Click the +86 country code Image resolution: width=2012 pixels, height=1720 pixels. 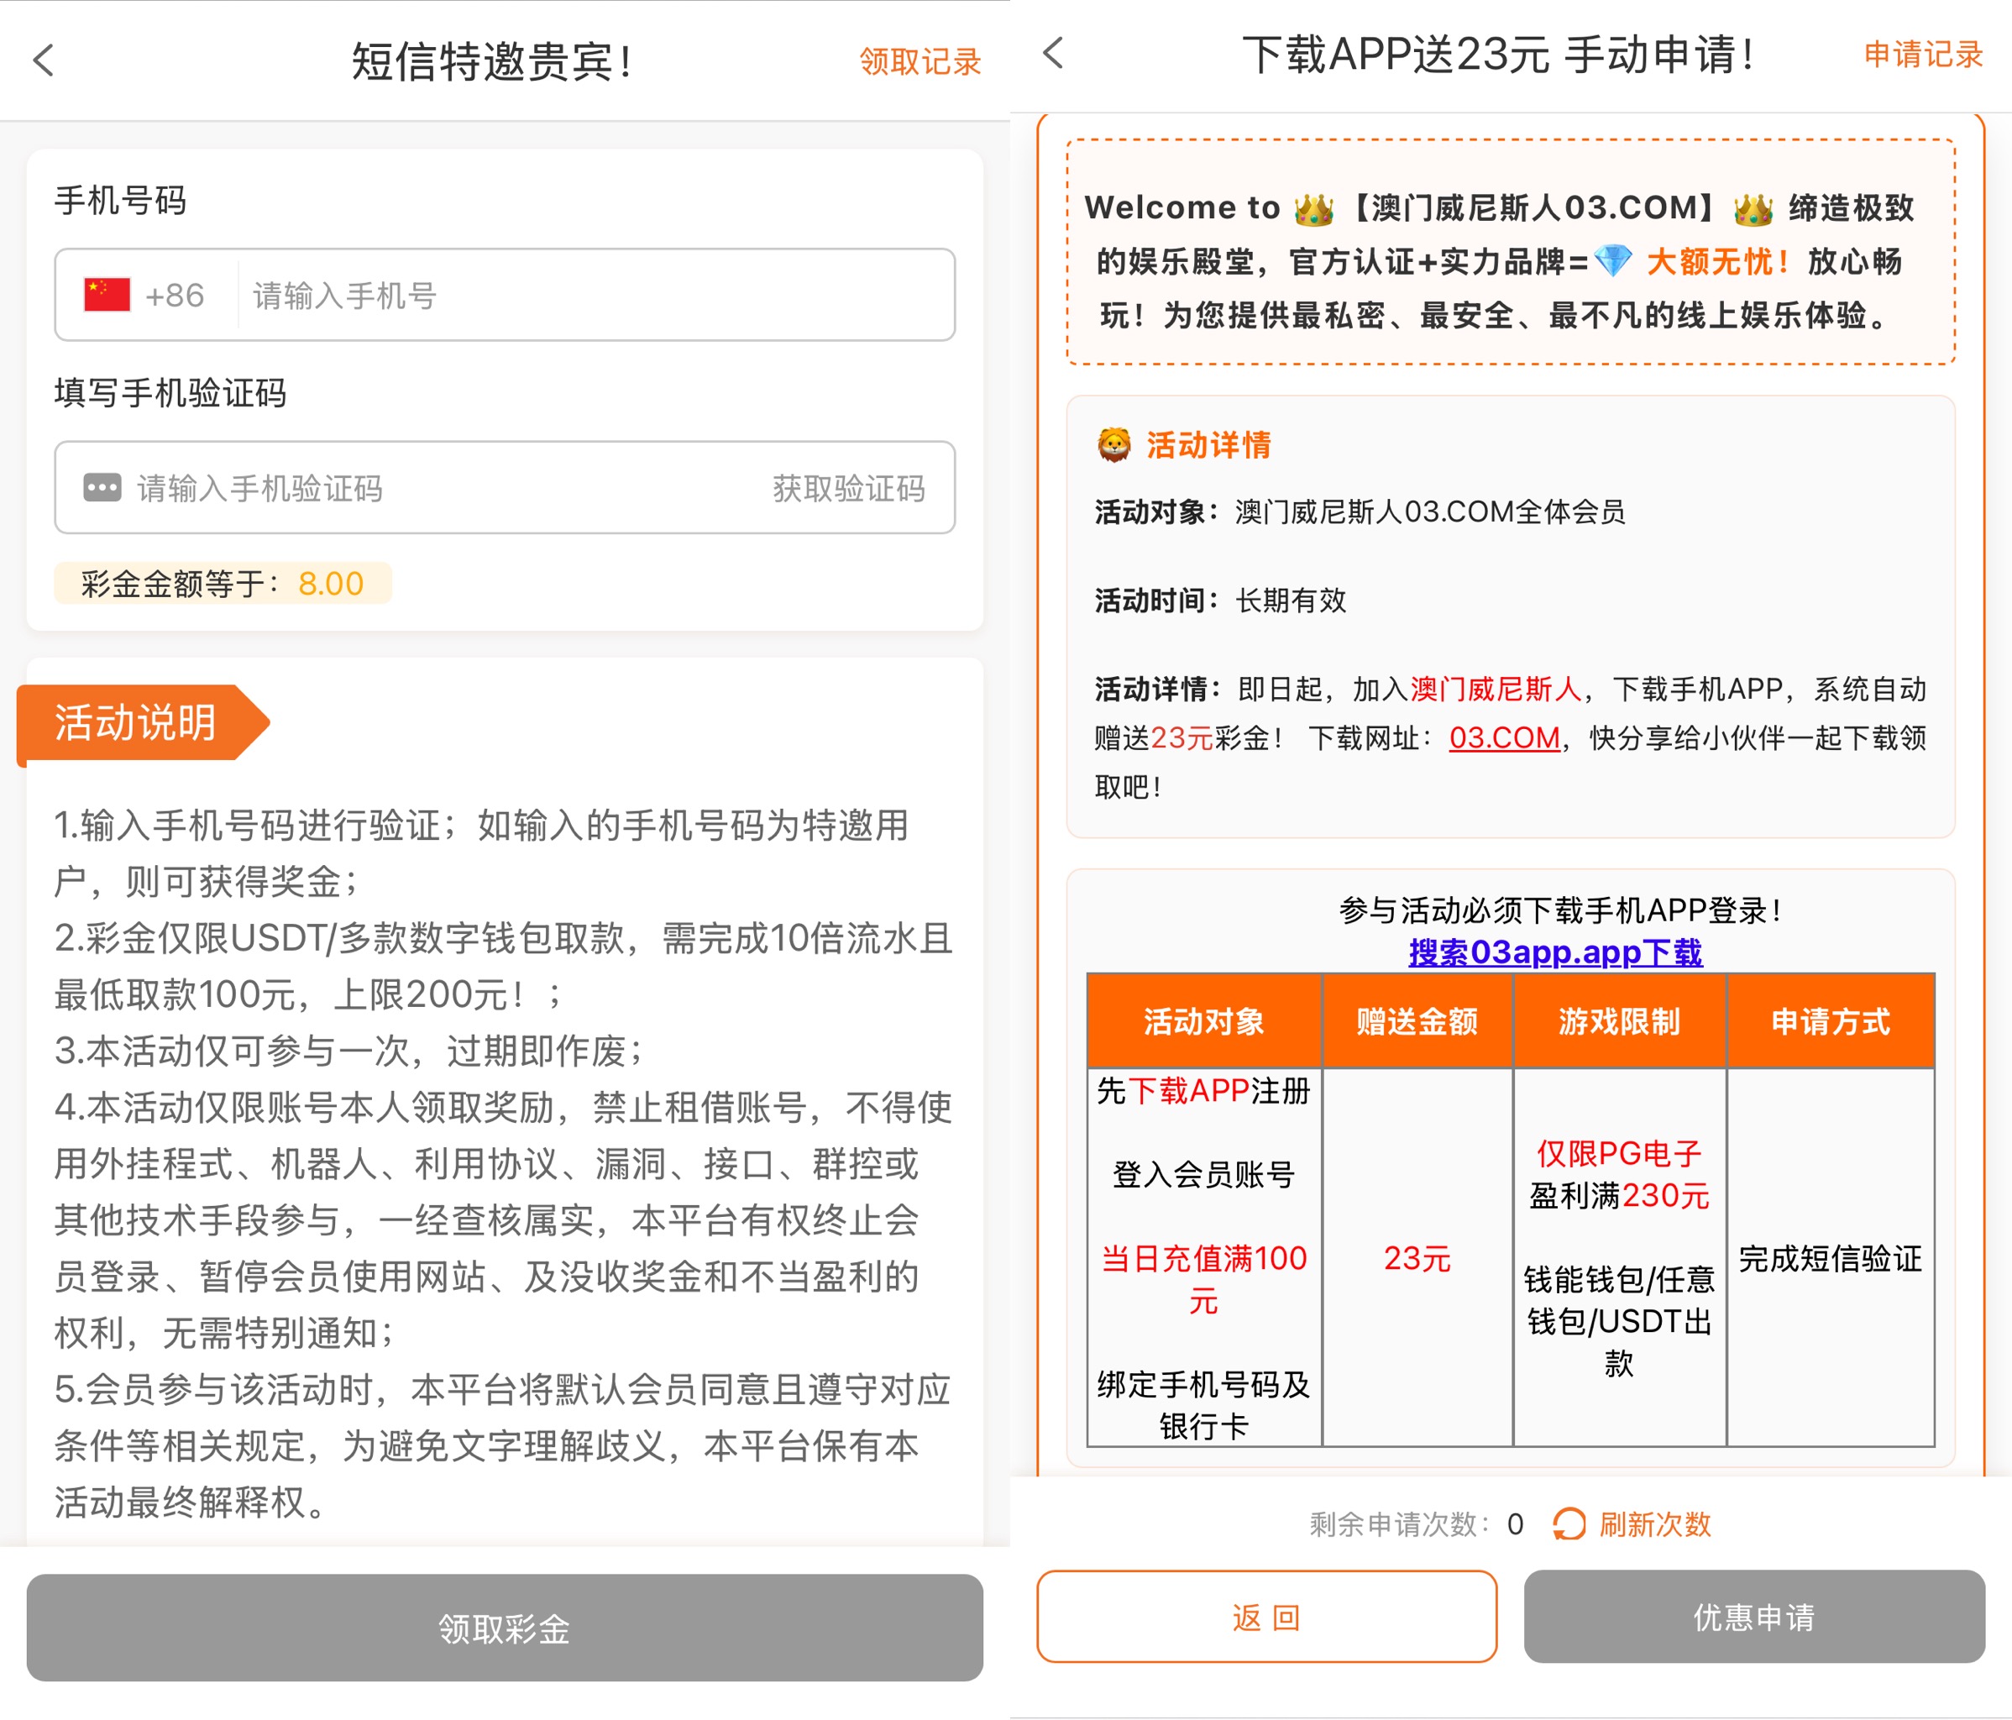175,296
